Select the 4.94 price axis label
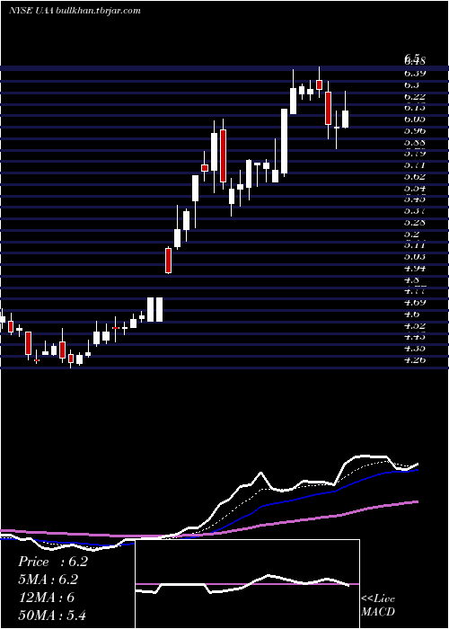The width and height of the screenshot is (449, 629). pyautogui.click(x=415, y=268)
